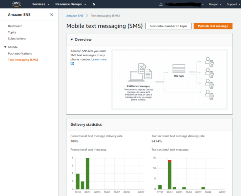Open Topics in the sidebar
This screenshot has width=241, height=196.
pyautogui.click(x=12, y=32)
